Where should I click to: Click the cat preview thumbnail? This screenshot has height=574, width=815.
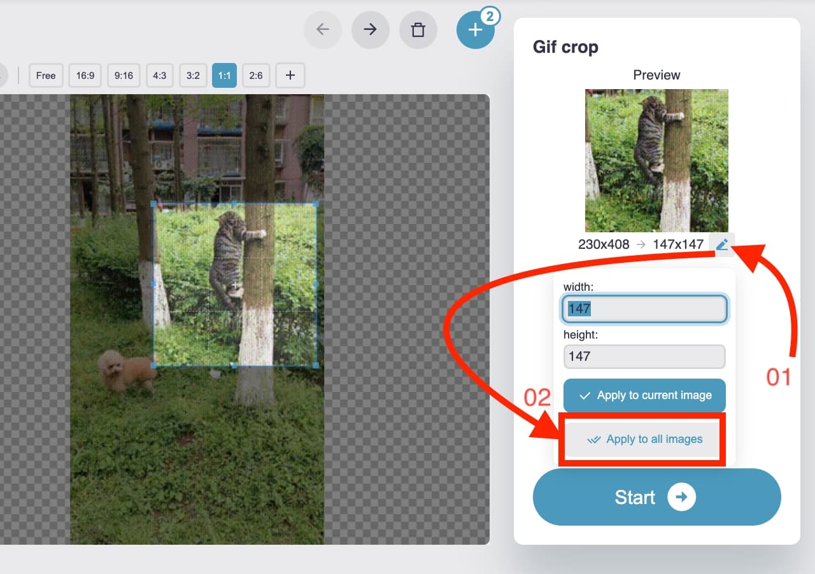(x=656, y=160)
